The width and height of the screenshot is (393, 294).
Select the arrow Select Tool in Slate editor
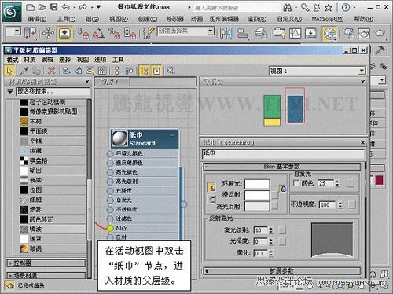click(x=9, y=71)
